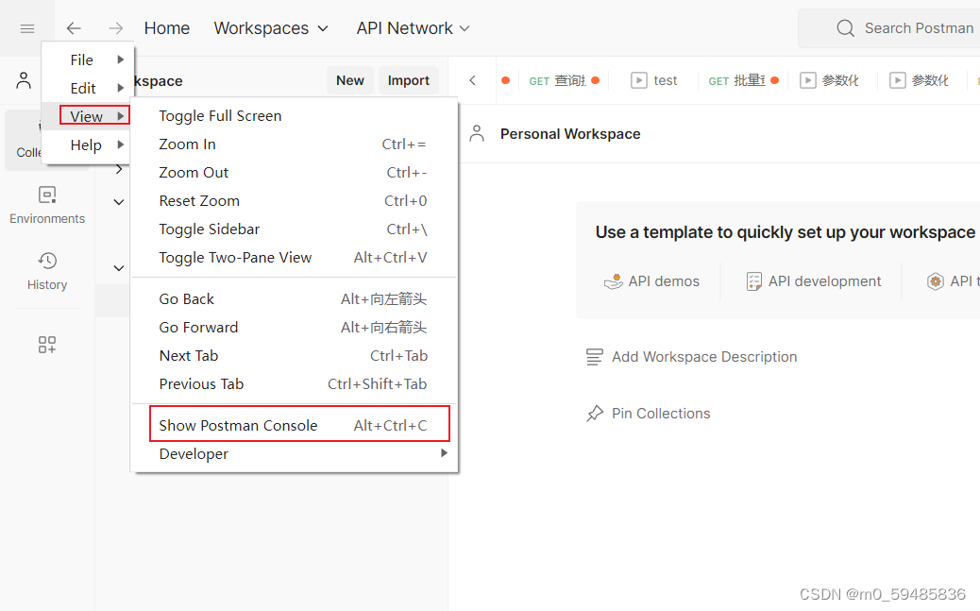
Task: Select Next Tab menu entry
Action: pos(294,356)
